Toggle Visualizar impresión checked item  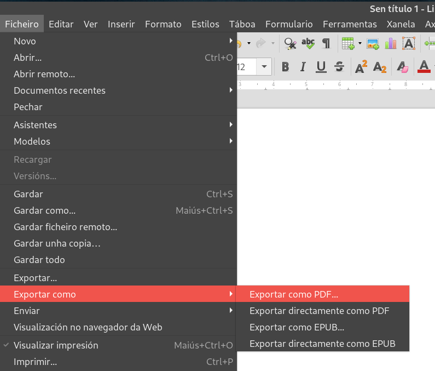56,345
